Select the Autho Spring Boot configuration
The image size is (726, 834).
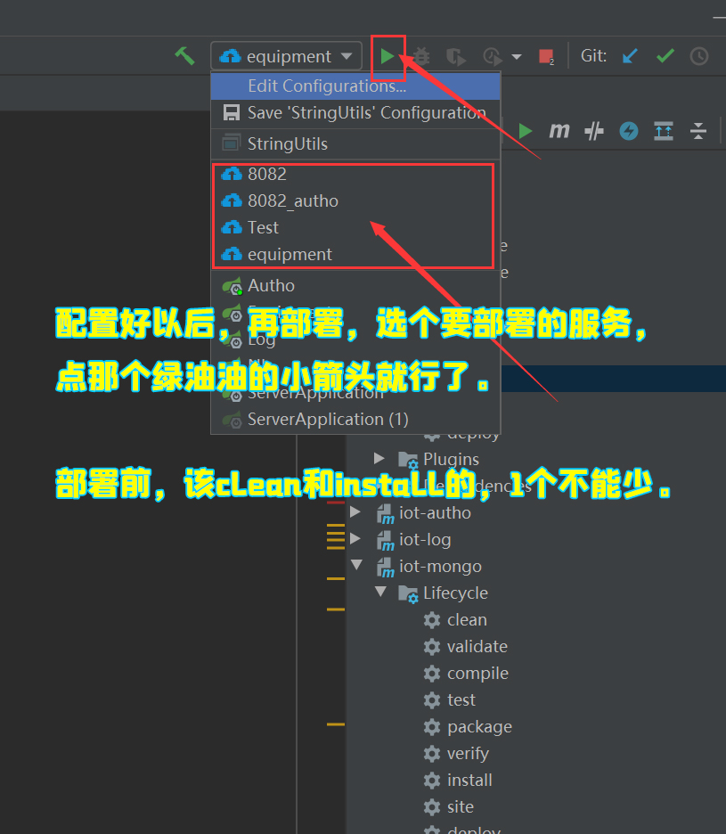[355, 286]
